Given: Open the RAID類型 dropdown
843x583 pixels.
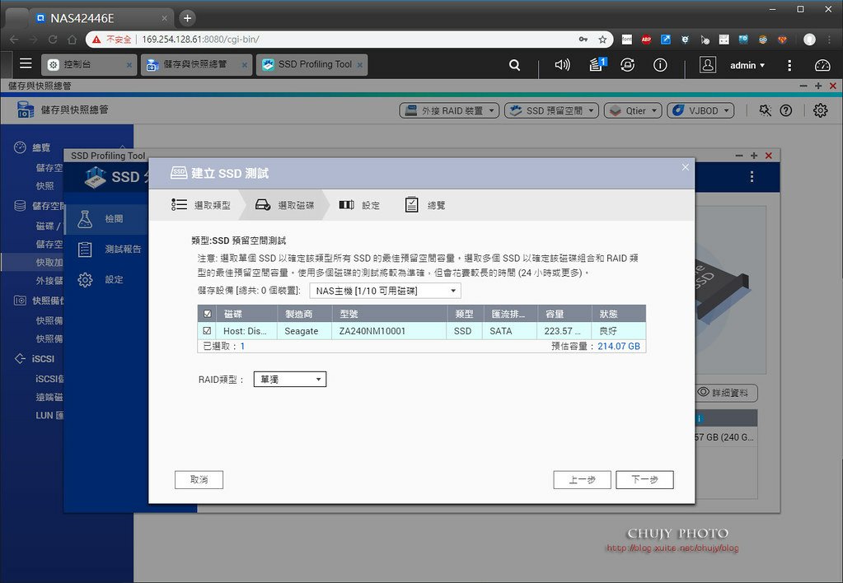Looking at the screenshot, I should click(290, 380).
